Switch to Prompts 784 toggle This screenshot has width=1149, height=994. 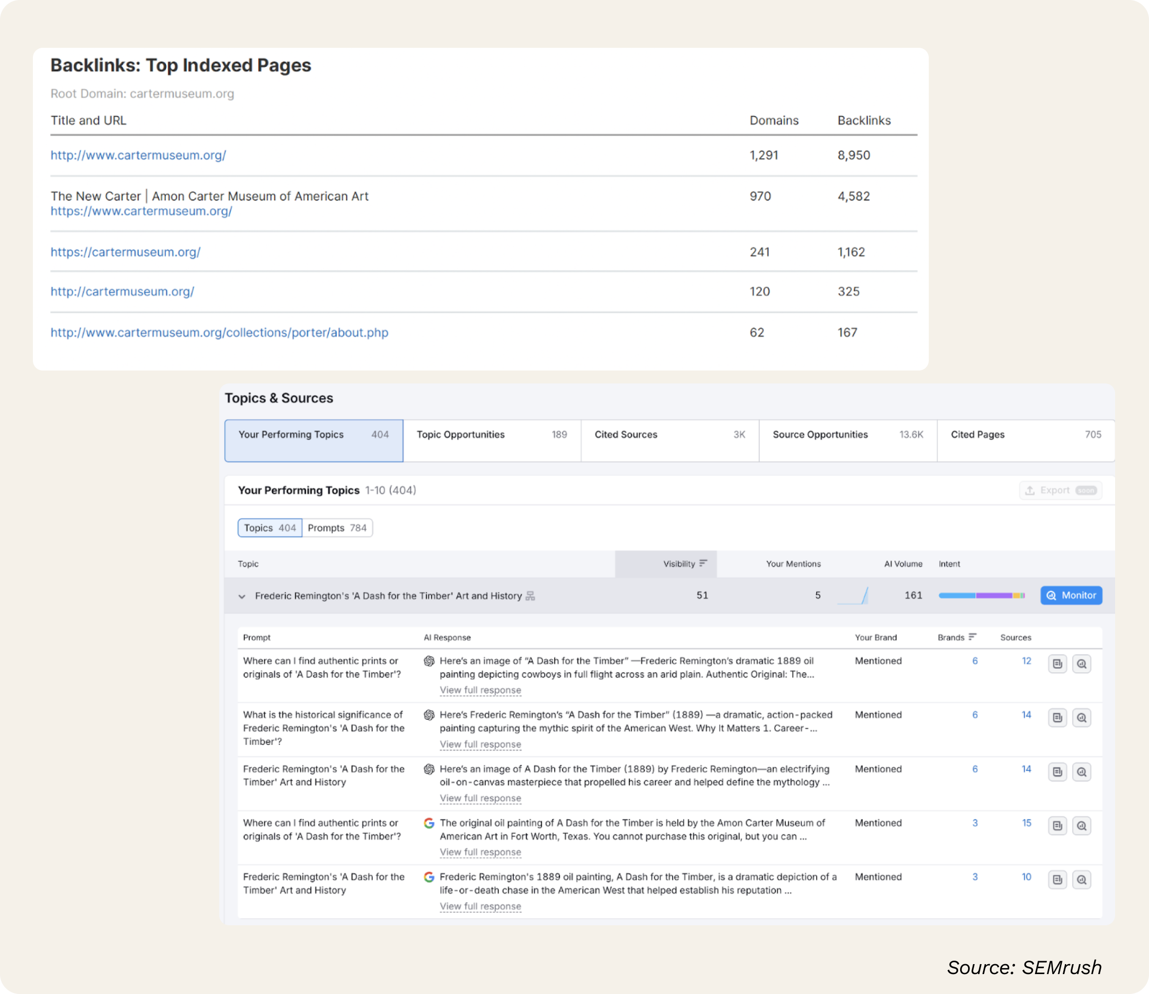337,528
